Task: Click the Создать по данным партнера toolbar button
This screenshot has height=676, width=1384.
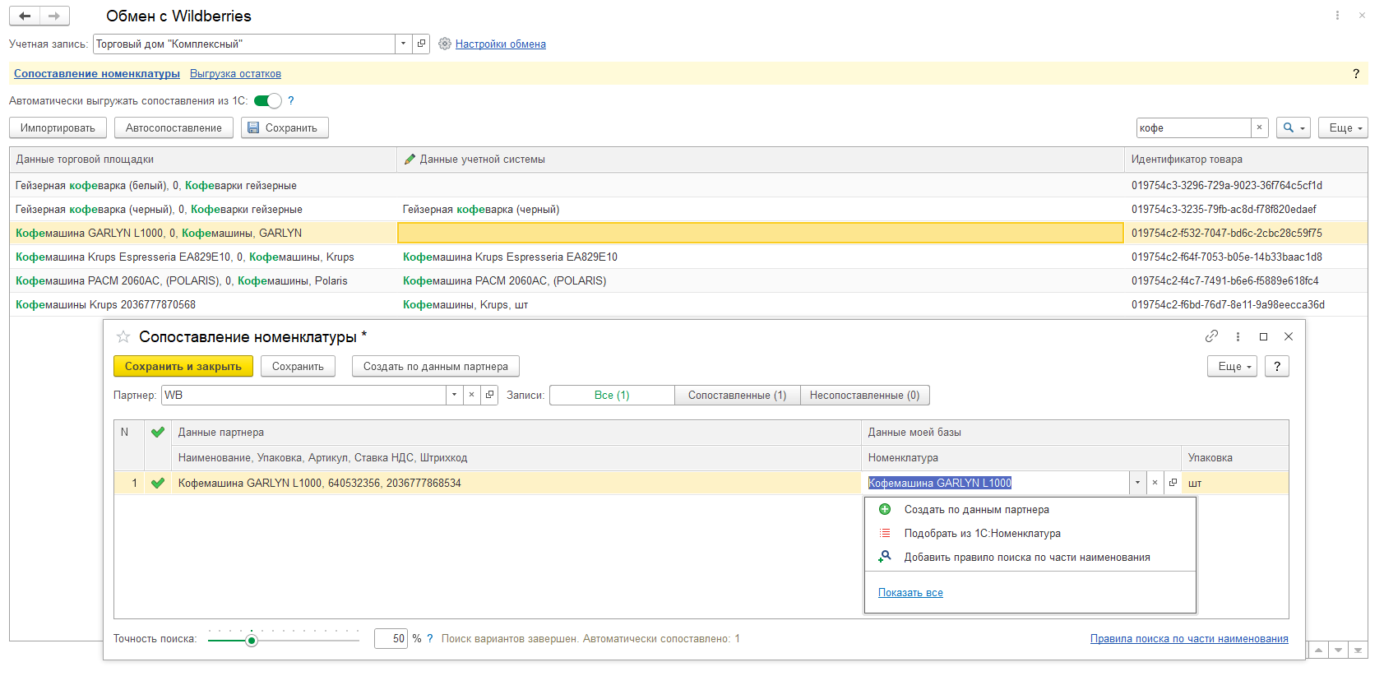Action: coord(436,367)
